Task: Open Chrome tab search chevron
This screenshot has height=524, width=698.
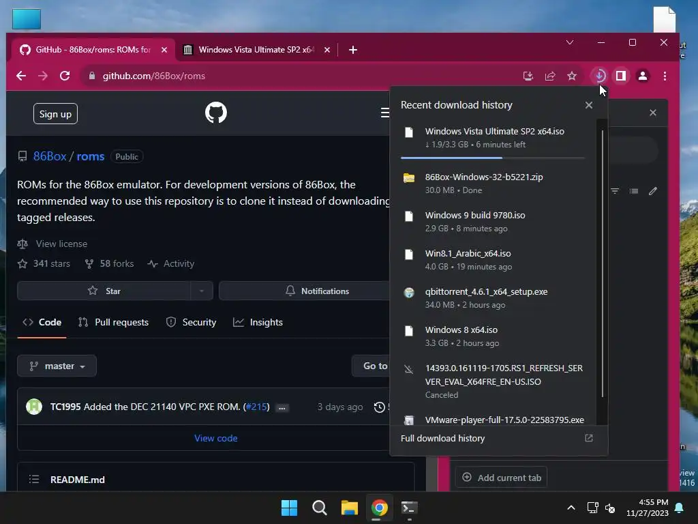Action: pyautogui.click(x=570, y=42)
